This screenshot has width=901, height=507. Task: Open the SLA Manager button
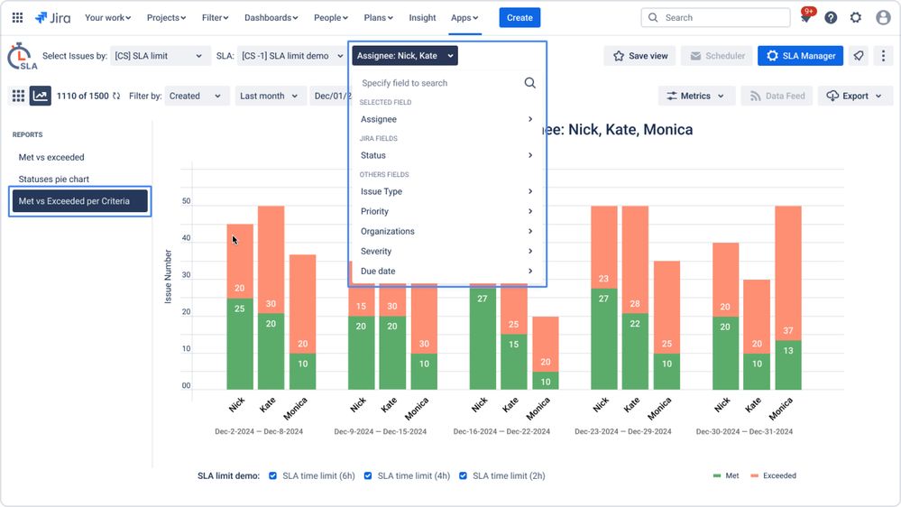[801, 56]
